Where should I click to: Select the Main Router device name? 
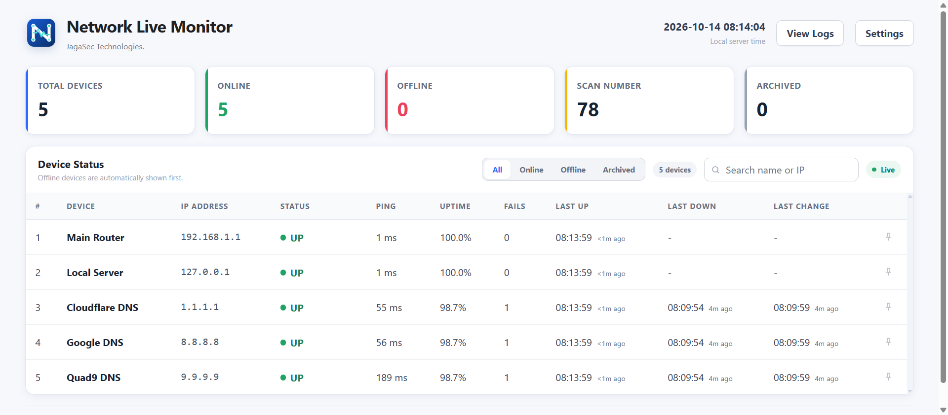click(95, 238)
